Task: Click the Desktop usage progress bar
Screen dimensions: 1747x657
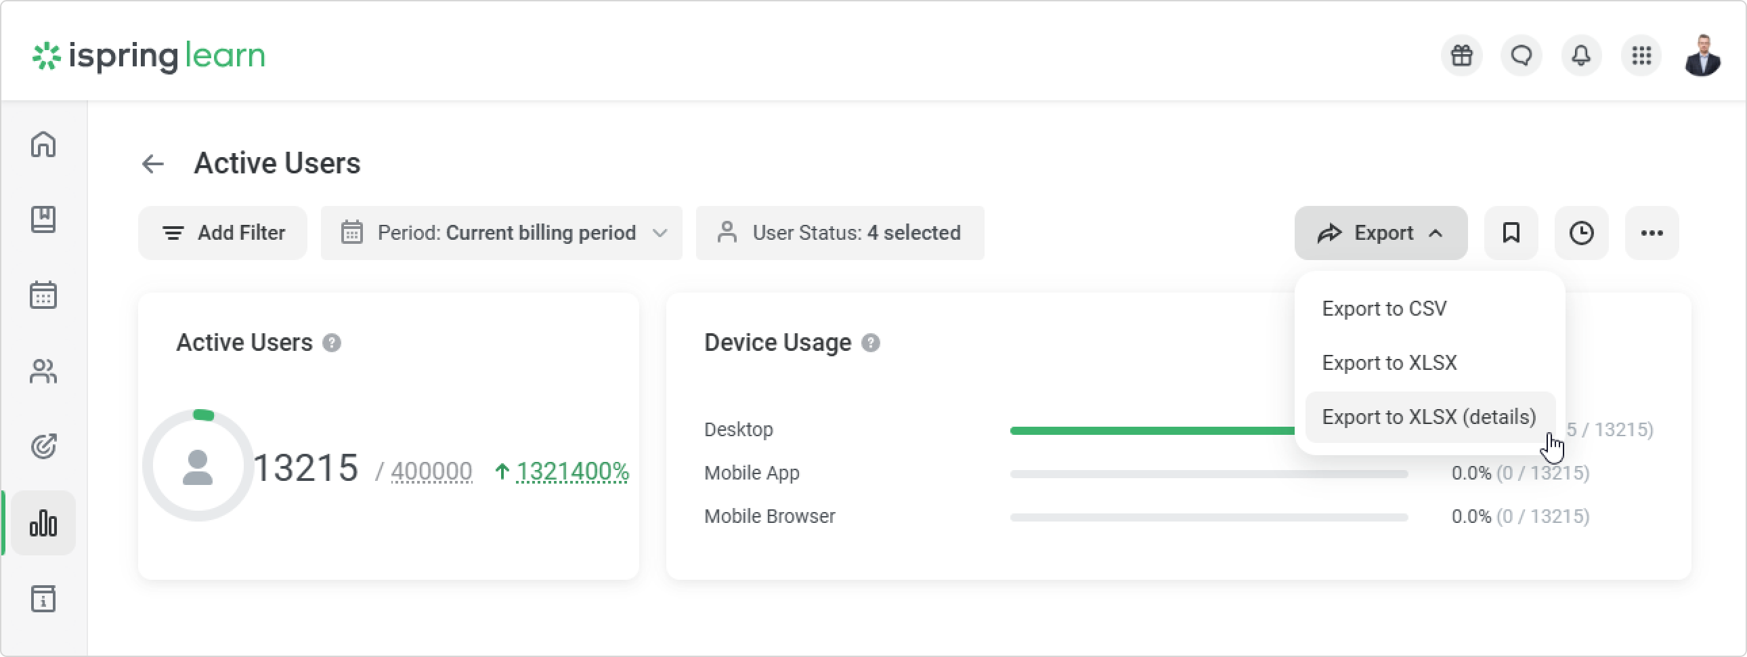Action: (x=1152, y=430)
